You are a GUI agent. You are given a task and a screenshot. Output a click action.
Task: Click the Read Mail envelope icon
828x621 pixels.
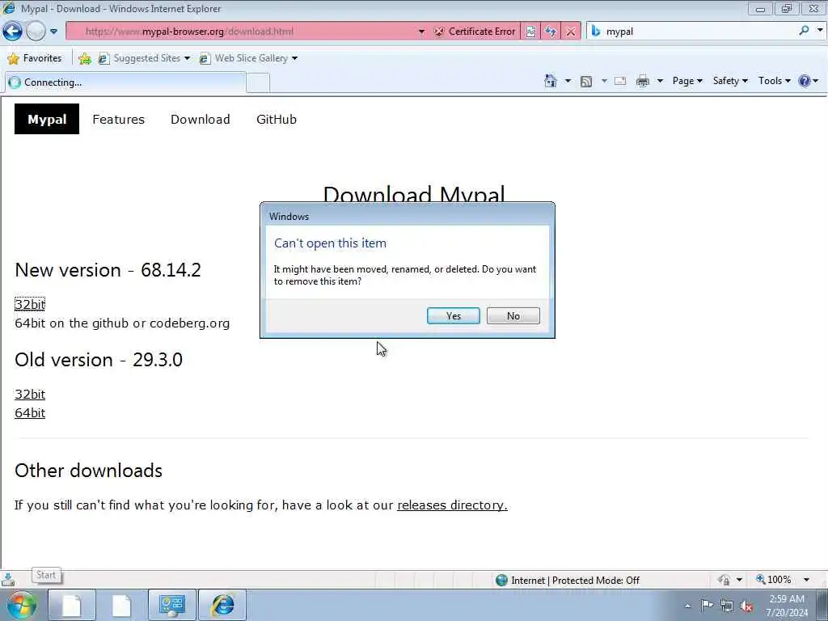(x=620, y=81)
